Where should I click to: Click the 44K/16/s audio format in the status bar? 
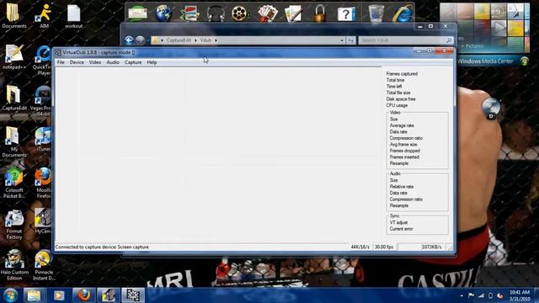coord(360,247)
